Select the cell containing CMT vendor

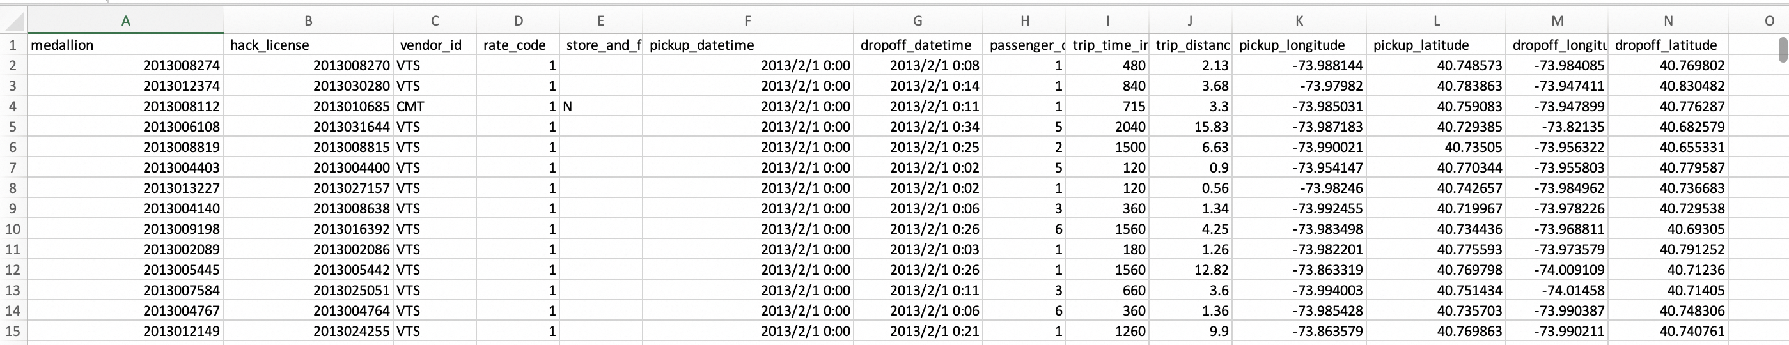(435, 106)
